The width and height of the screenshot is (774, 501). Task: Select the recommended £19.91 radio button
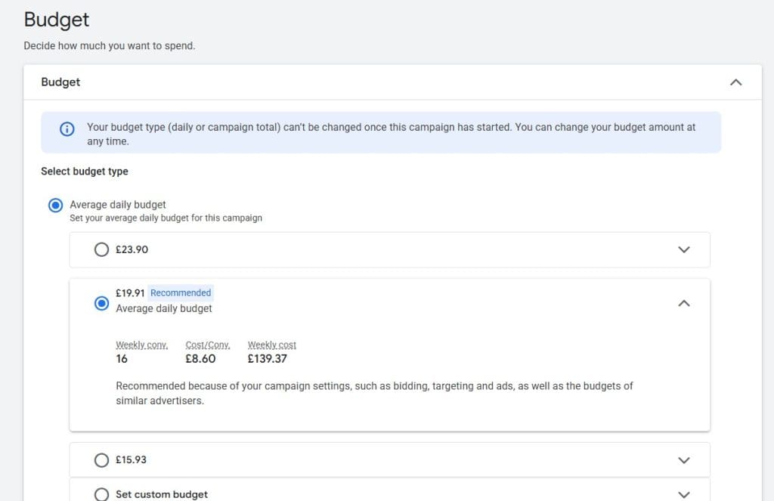pos(101,303)
